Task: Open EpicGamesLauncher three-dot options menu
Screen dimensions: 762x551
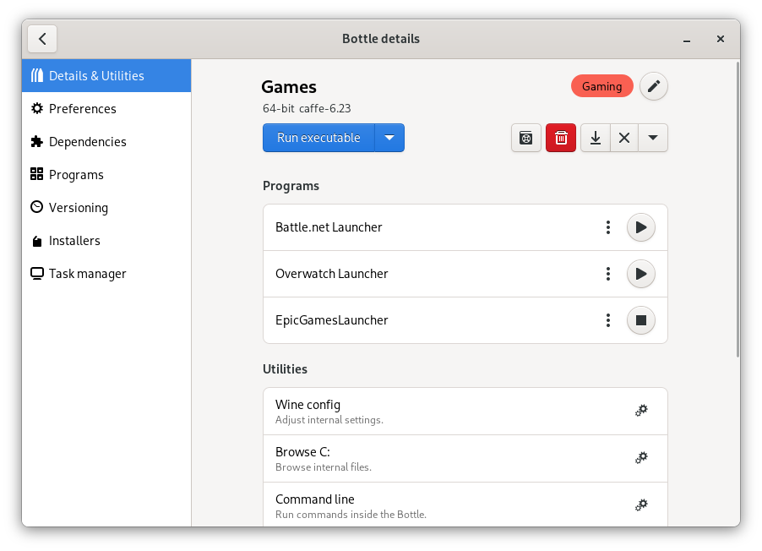Action: (x=607, y=320)
